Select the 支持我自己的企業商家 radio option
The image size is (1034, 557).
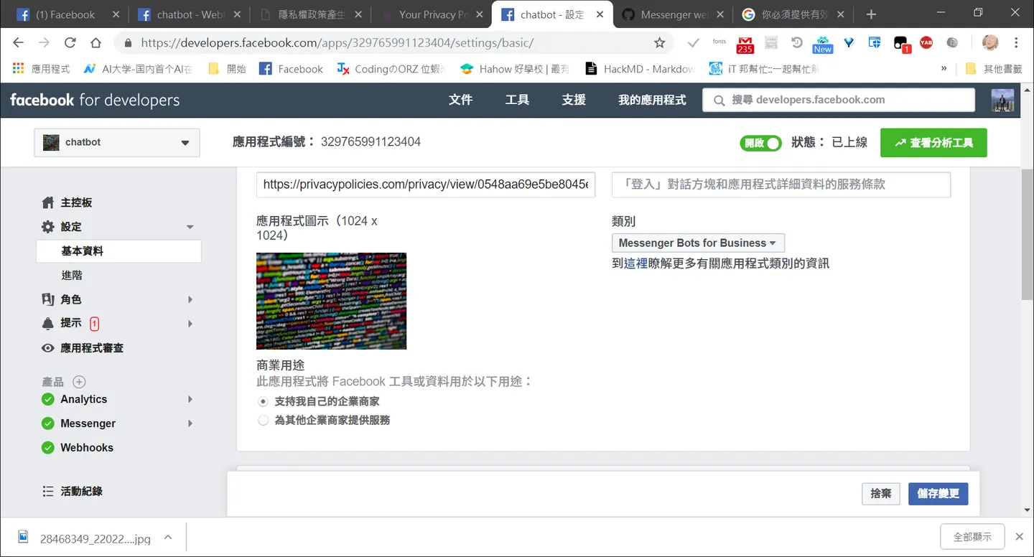[264, 401]
